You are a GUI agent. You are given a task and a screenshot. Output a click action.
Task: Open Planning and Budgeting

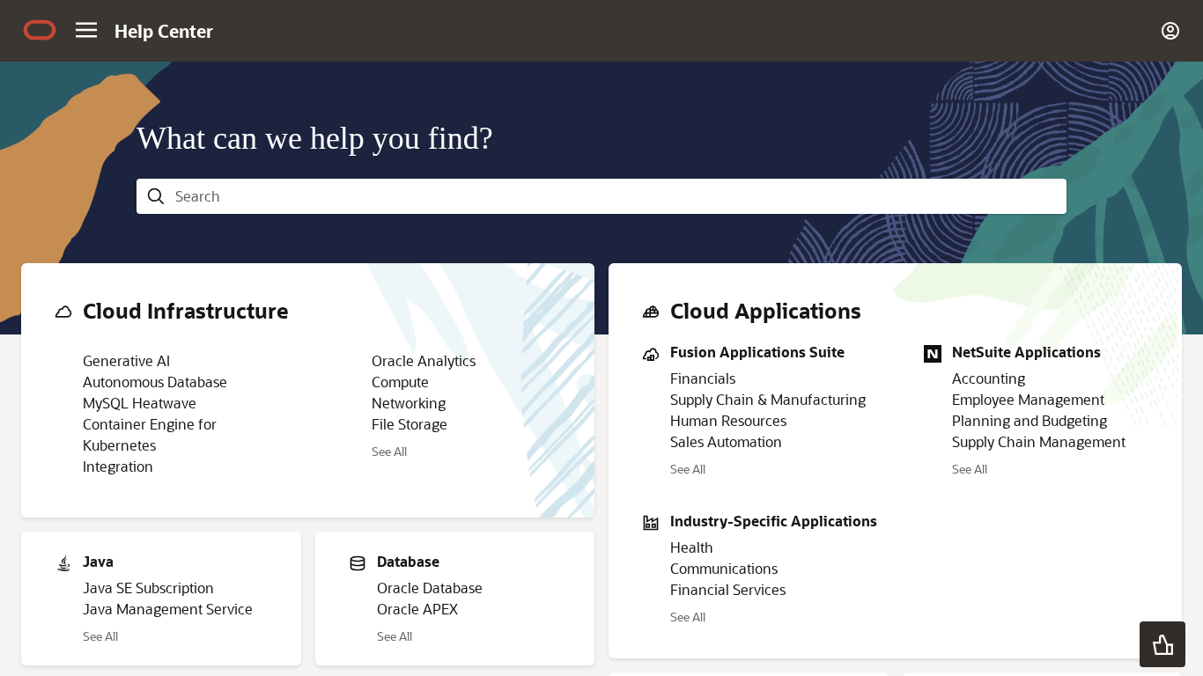(1030, 421)
